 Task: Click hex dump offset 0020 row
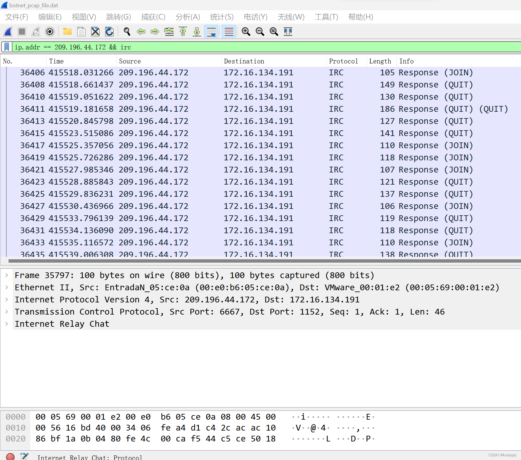pyautogui.click(x=190, y=439)
